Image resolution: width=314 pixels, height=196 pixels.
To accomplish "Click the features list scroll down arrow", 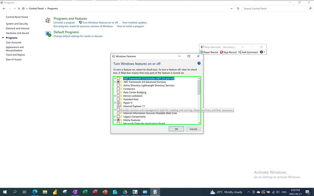I will pos(199,123).
